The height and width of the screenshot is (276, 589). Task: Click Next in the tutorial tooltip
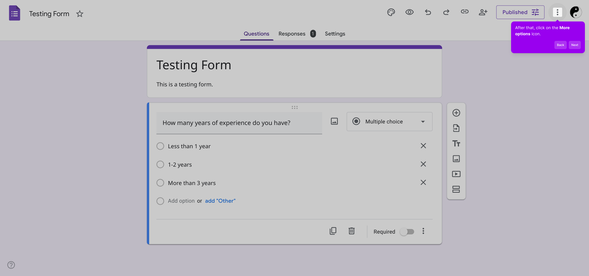[x=575, y=45]
